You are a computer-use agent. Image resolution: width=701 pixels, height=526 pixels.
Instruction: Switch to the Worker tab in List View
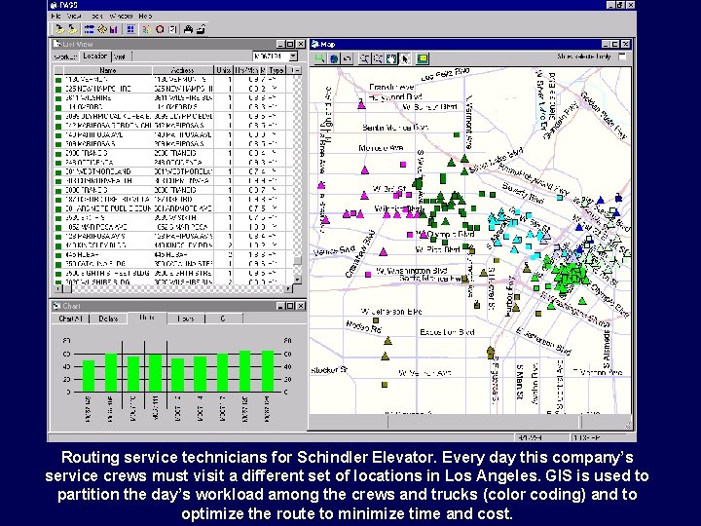coord(65,56)
